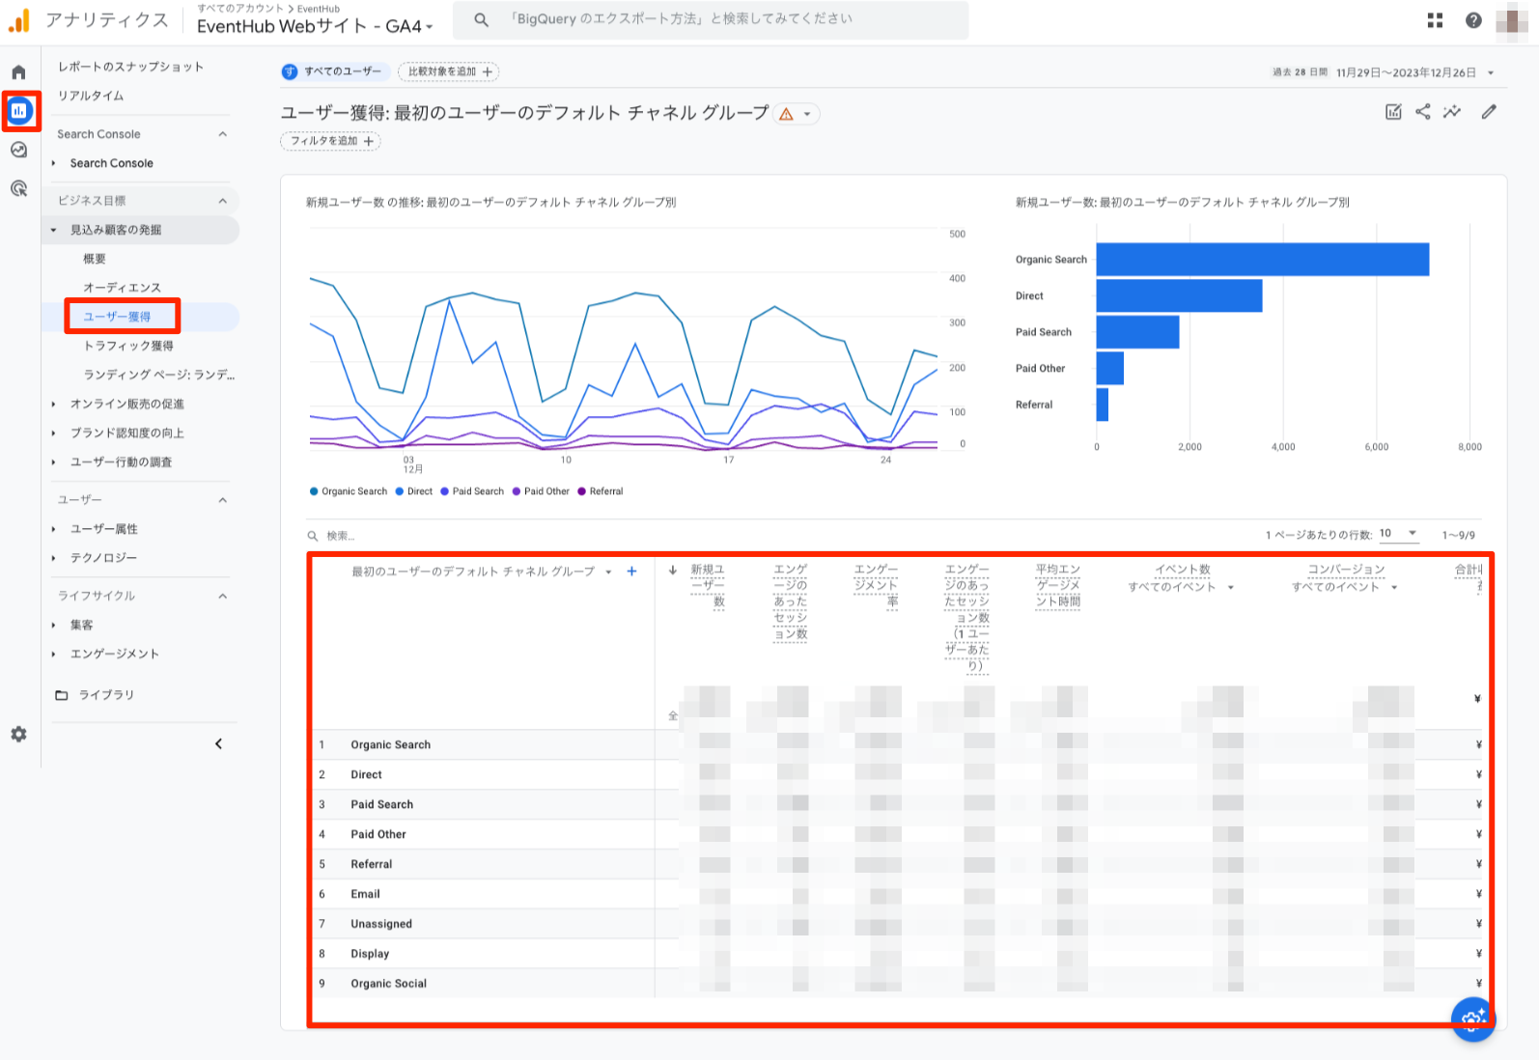Image resolution: width=1539 pixels, height=1060 pixels.
Task: Click the エンゲージメント率 column header
Action: click(x=876, y=585)
